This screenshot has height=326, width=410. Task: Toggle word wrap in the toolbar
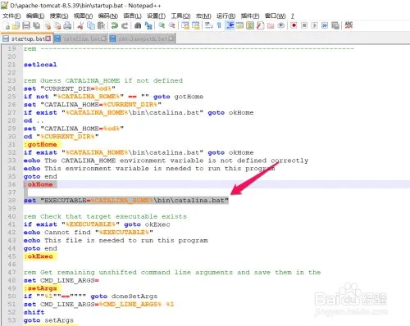pyautogui.click(x=209, y=25)
